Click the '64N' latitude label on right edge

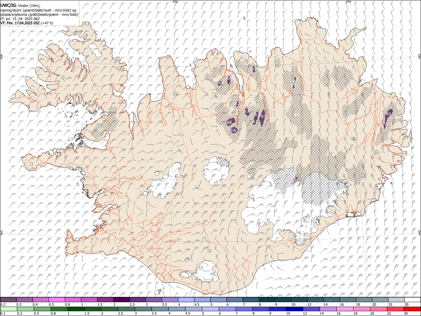click(419, 232)
